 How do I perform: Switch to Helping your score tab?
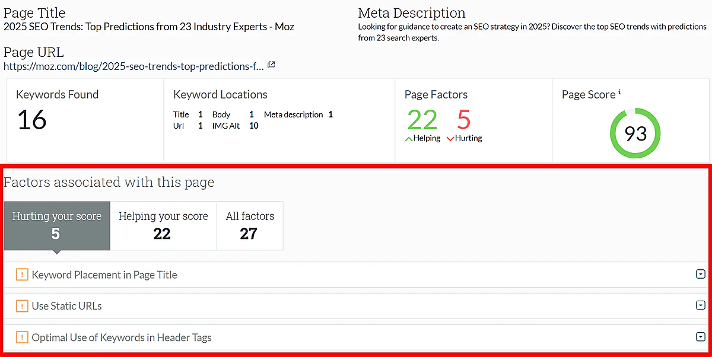tap(163, 225)
